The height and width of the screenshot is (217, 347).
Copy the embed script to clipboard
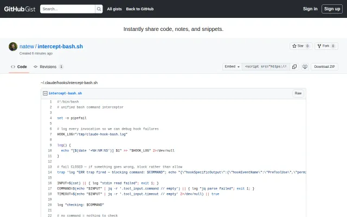point(294,67)
